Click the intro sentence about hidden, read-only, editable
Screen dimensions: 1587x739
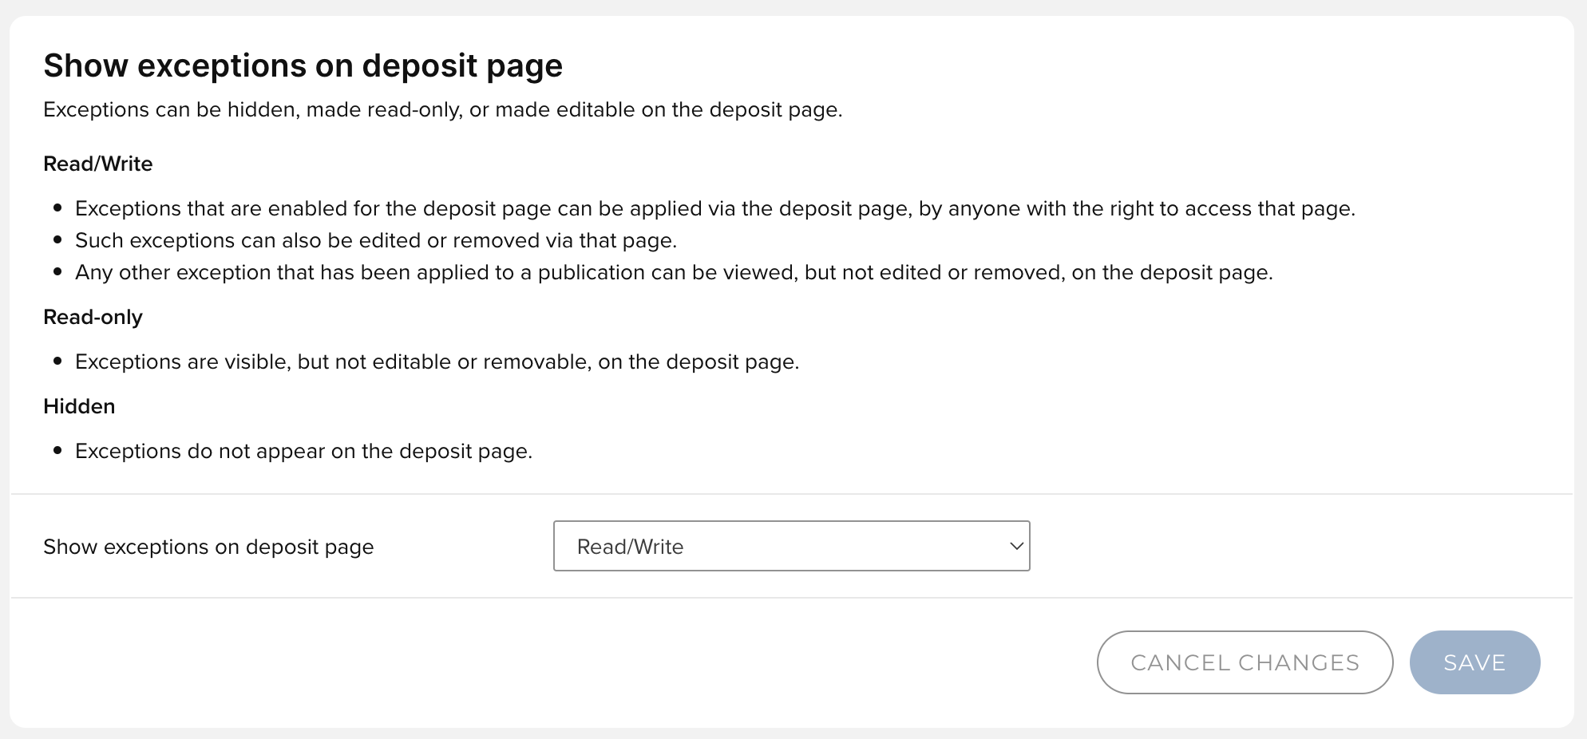tap(442, 109)
